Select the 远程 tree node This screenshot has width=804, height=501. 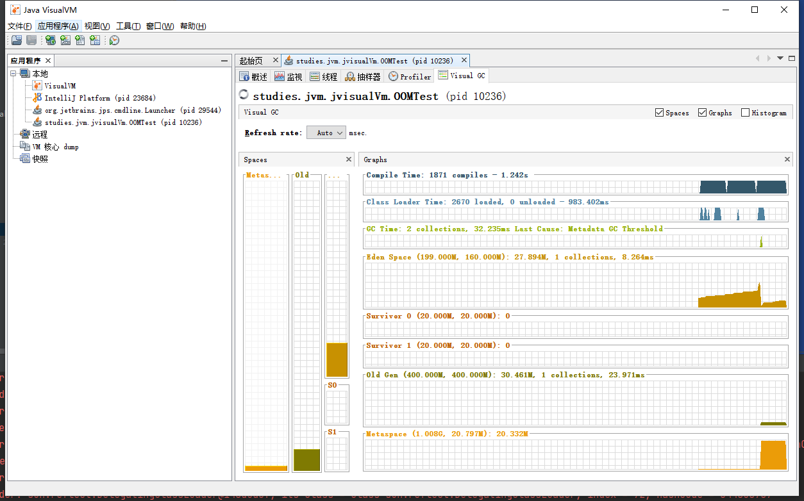(40, 135)
